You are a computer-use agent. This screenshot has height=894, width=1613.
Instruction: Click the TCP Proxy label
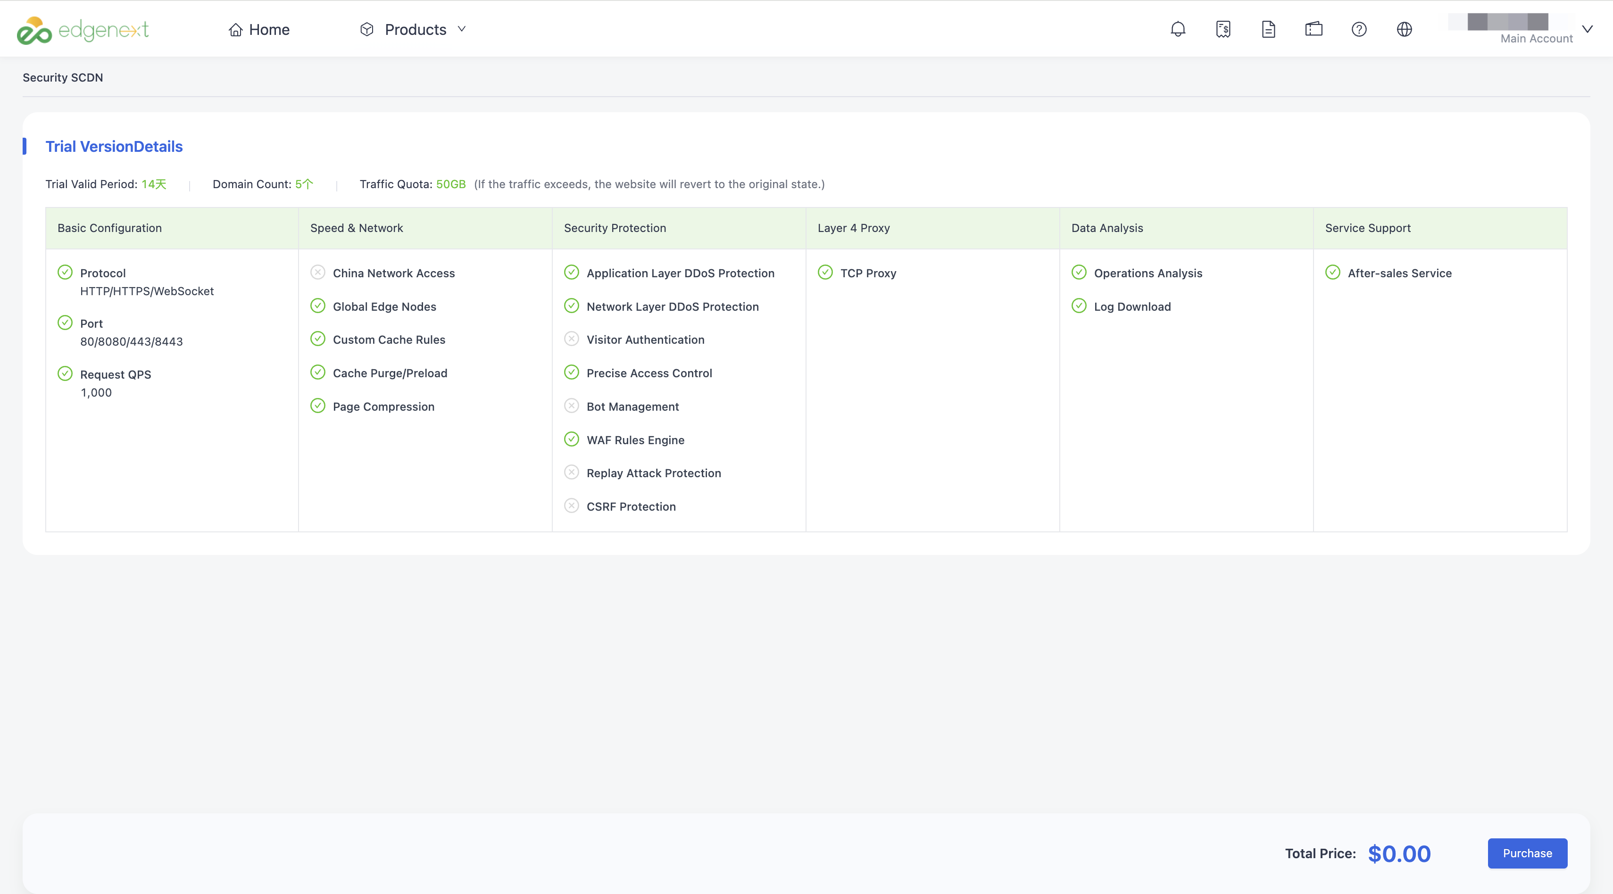868,273
